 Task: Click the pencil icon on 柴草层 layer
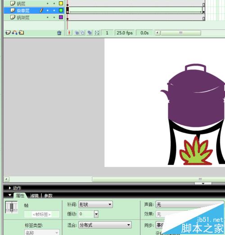pyautogui.click(x=41, y=10)
